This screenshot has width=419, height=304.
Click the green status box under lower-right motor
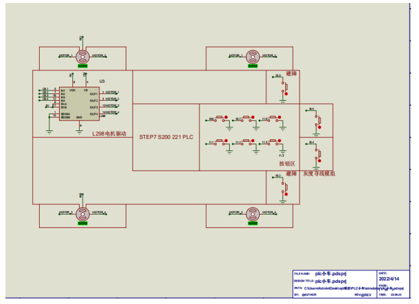(253, 223)
